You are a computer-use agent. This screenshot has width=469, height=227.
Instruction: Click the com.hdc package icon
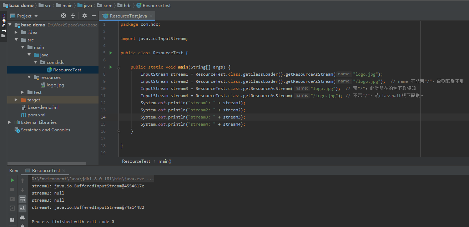click(43, 62)
